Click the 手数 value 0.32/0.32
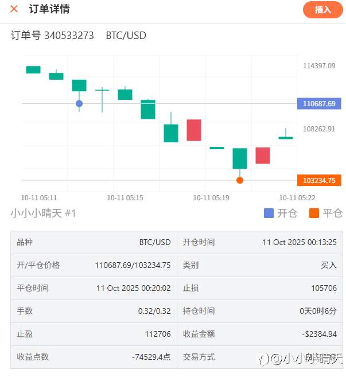The height and width of the screenshot is (381, 346). 154,311
